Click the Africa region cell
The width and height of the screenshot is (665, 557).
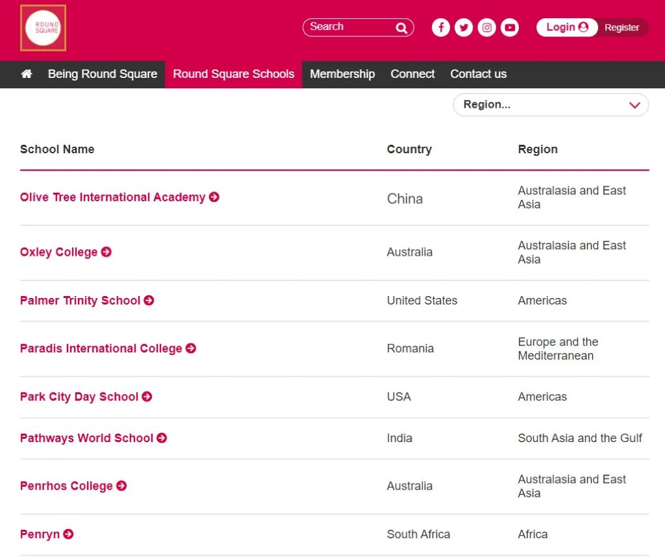click(x=533, y=534)
